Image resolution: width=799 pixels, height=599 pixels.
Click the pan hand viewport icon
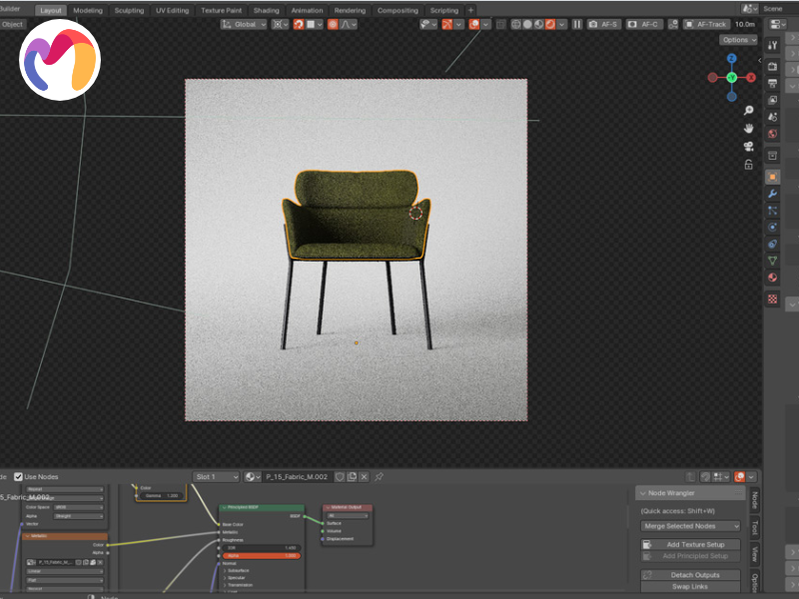(x=748, y=128)
